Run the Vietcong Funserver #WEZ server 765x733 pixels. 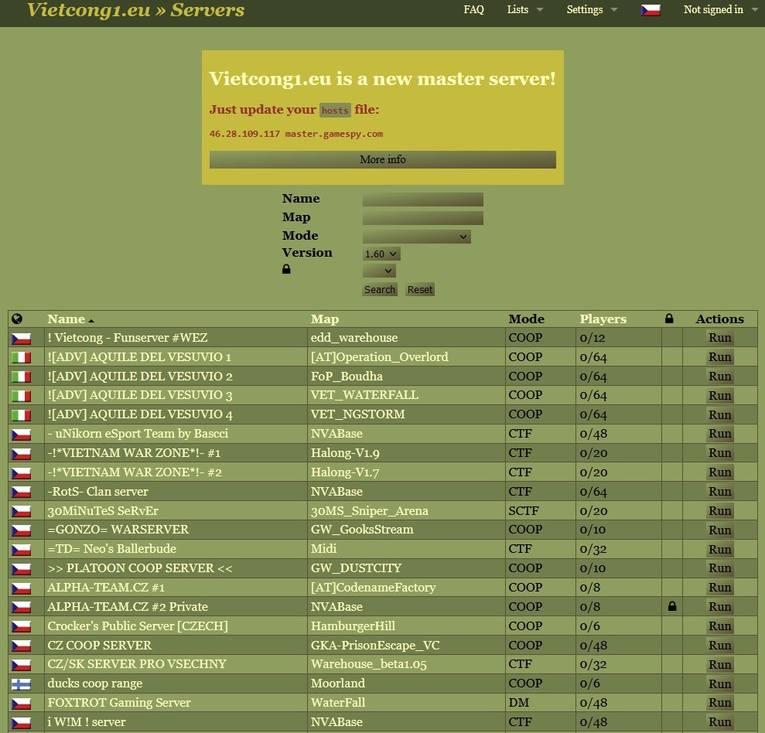click(719, 337)
